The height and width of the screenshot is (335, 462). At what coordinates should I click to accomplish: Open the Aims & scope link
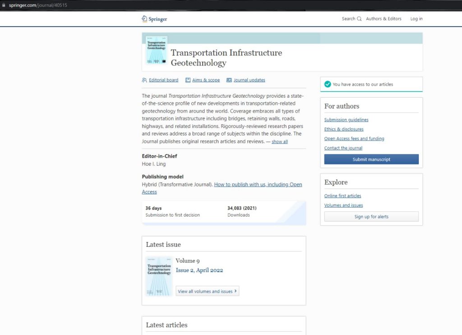(x=206, y=80)
